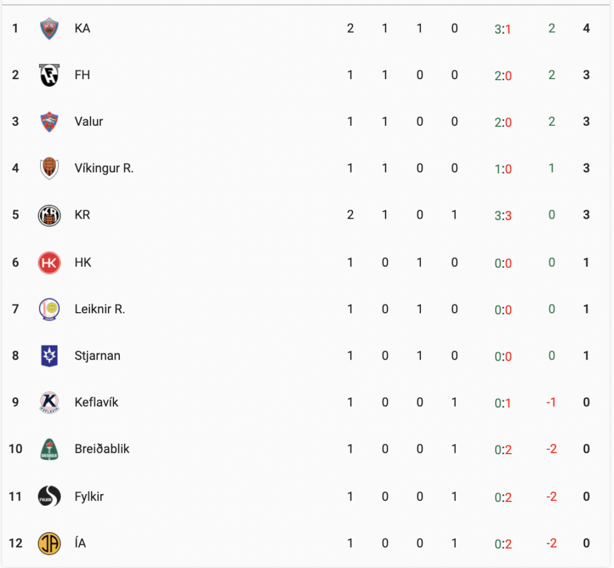Open the Keflavík K logo

[x=49, y=403]
